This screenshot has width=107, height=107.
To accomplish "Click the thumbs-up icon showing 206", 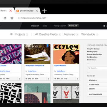I will 55,79.
